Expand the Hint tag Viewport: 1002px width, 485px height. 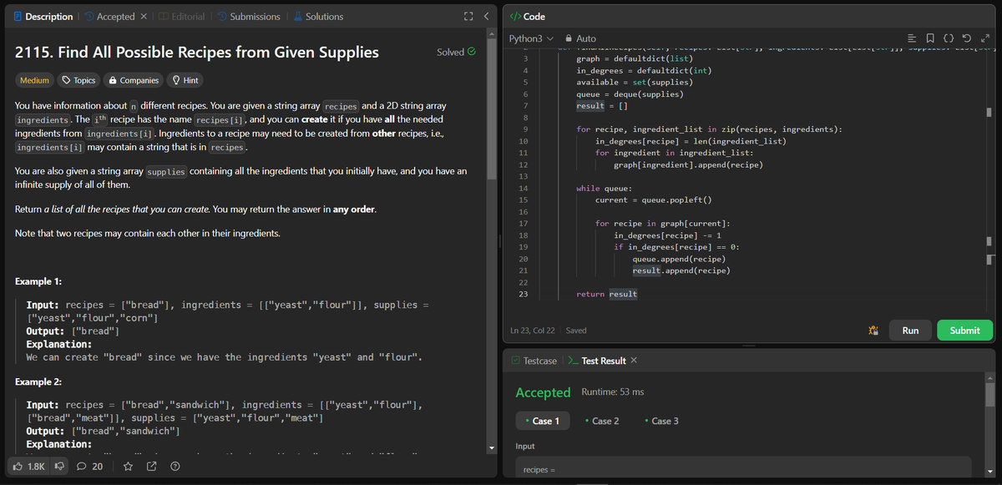[x=185, y=80]
